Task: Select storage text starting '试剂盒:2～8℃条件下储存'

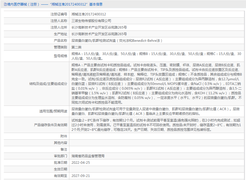Action: click(x=156, y=125)
